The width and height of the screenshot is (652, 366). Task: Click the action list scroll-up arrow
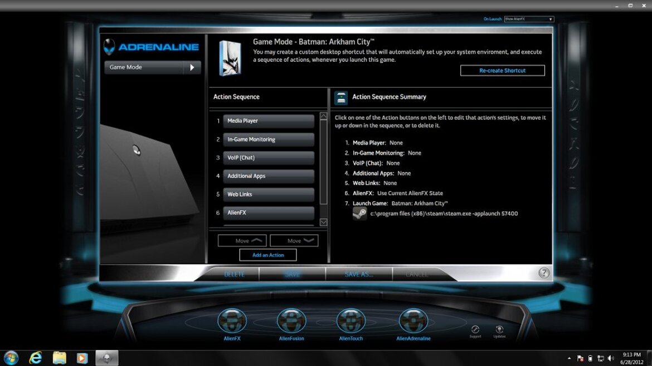click(324, 117)
